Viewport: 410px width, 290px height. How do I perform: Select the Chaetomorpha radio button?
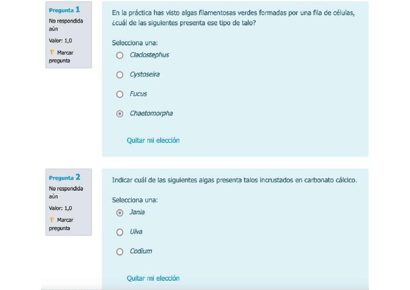tap(120, 114)
